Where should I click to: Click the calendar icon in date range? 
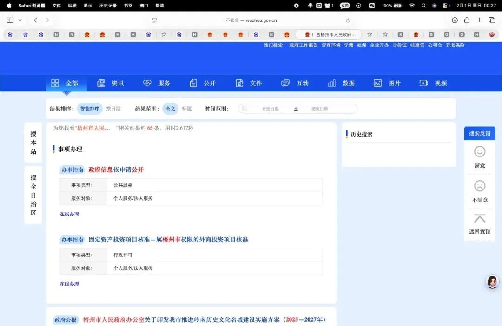(244, 109)
